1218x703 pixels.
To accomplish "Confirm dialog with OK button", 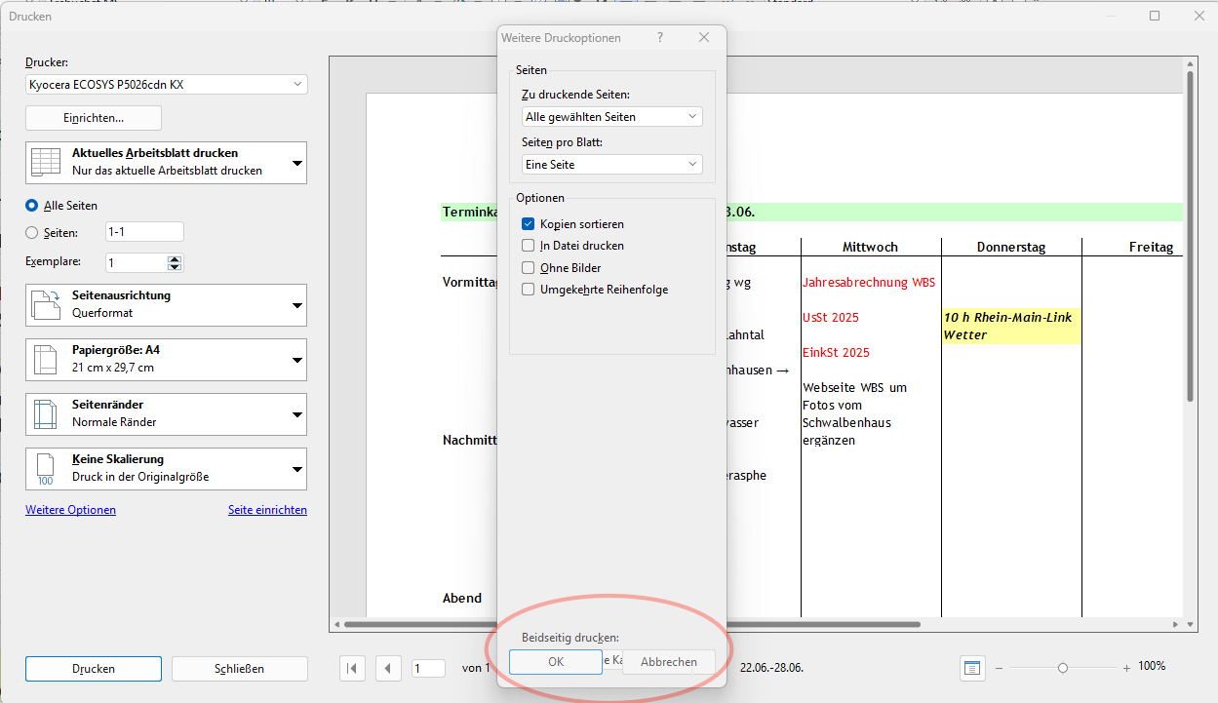I will pos(556,662).
